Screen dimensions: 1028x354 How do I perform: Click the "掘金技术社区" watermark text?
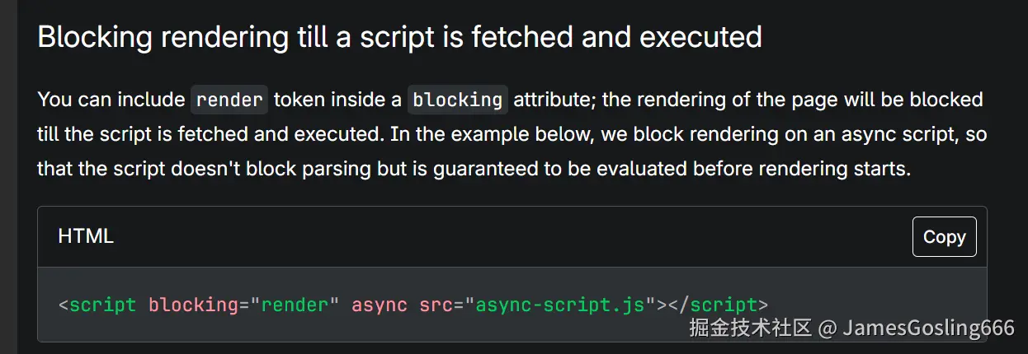coord(749,328)
